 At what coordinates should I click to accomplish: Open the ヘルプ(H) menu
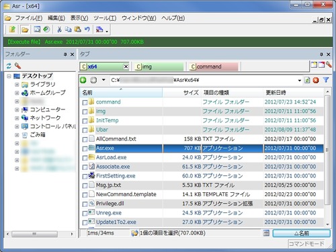173,18
